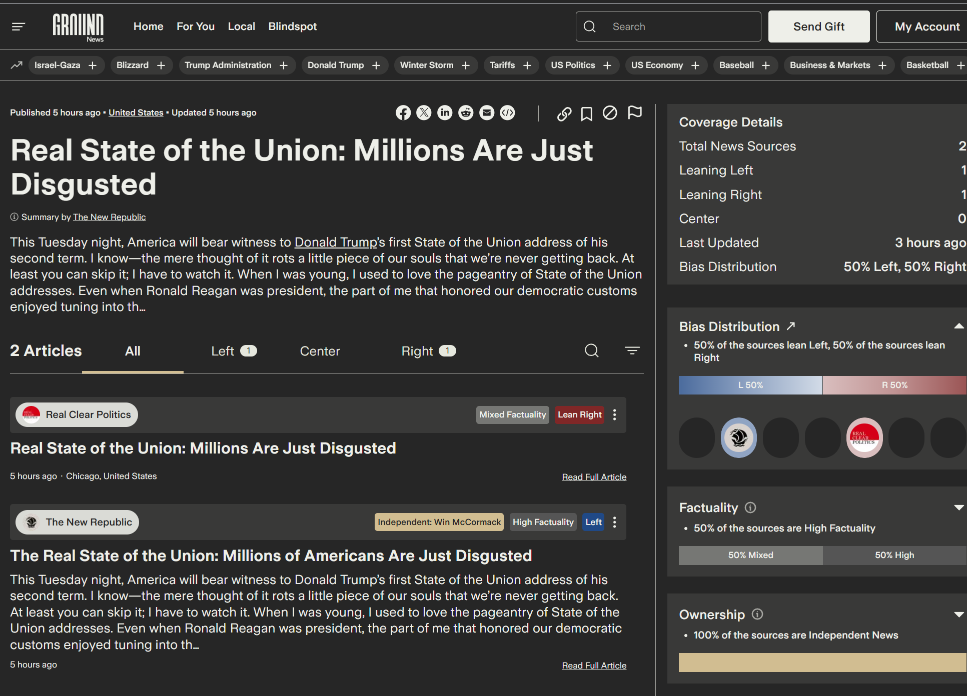Search within articles using magnifier icon
The image size is (967, 696).
591,351
